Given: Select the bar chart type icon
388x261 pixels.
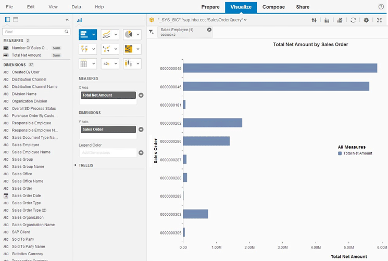Looking at the screenshot, I should (84, 35).
